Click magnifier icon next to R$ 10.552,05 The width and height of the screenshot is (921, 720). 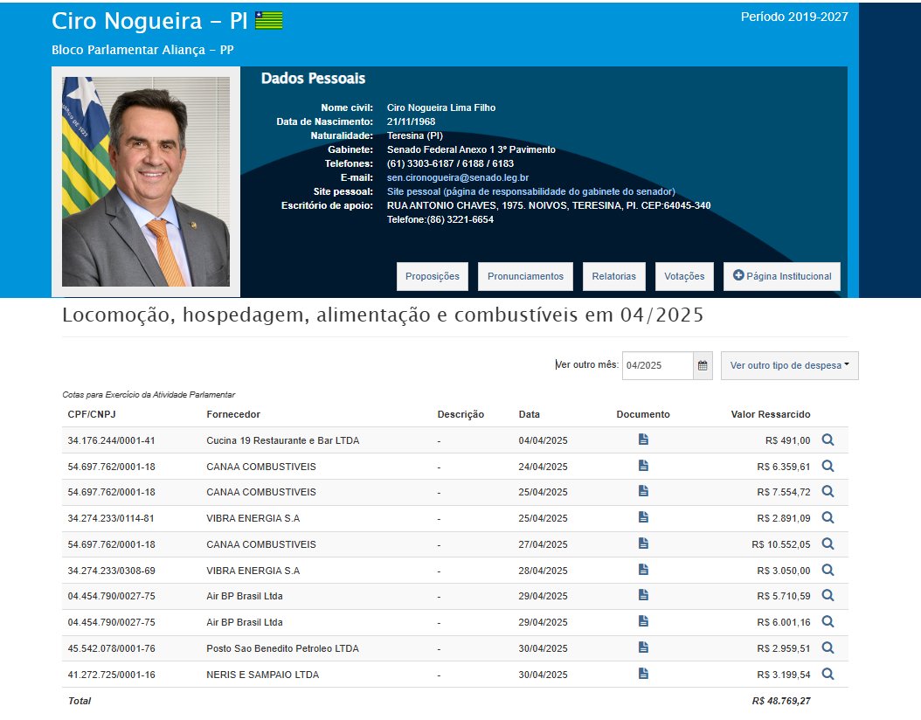(x=828, y=543)
